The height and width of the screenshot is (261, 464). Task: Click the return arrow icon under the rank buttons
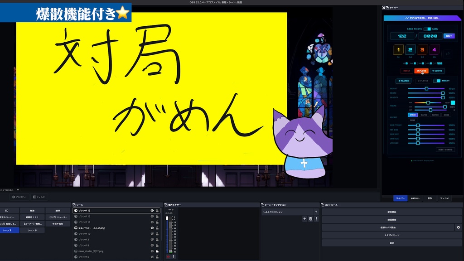coord(448,53)
